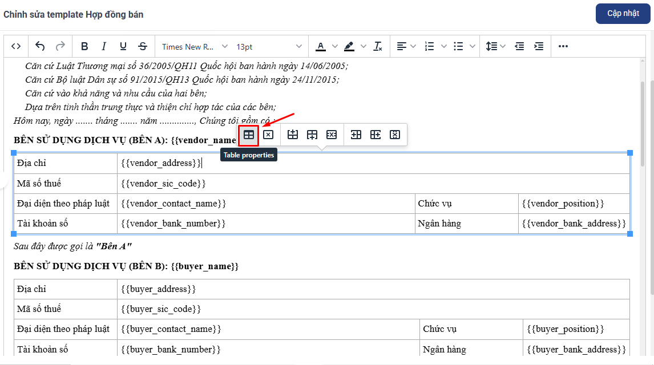
Task: Toggle bold formatting
Action: 84,46
